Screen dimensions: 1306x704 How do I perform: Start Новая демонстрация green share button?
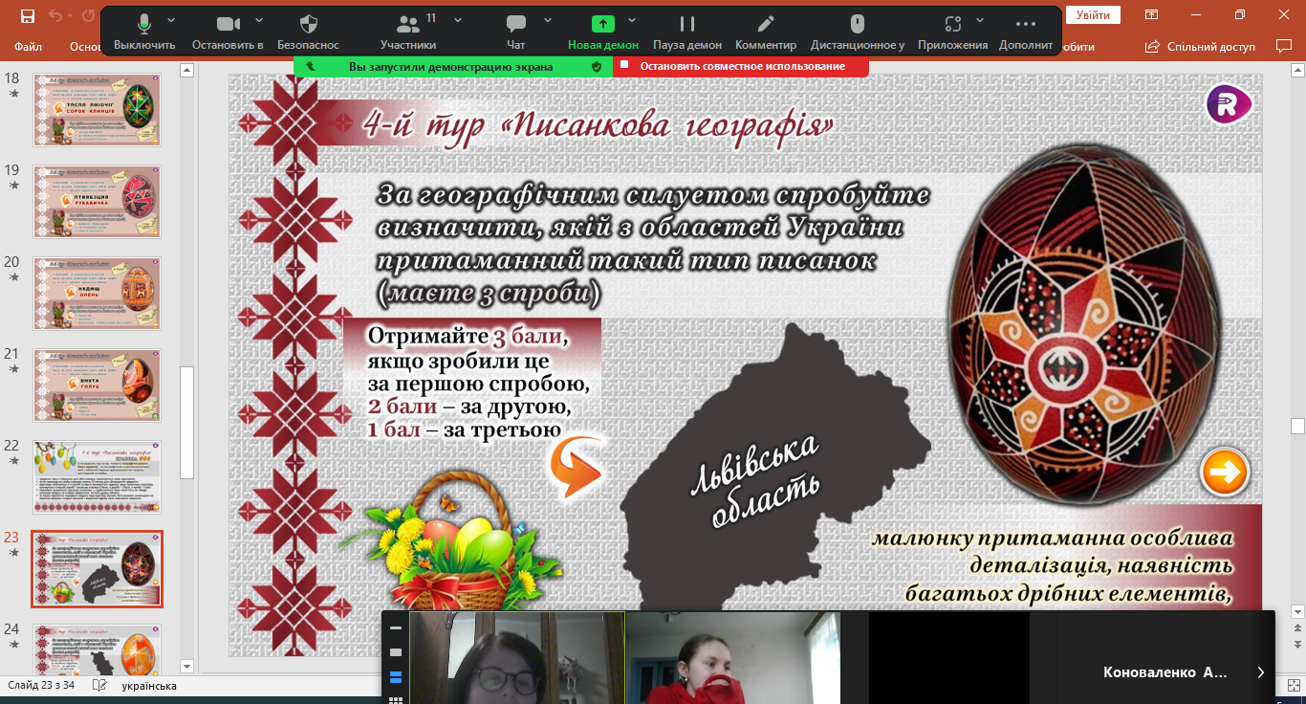pos(603,32)
